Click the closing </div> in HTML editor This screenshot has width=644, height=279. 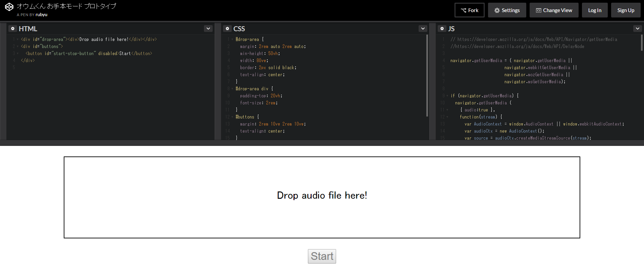click(x=28, y=60)
